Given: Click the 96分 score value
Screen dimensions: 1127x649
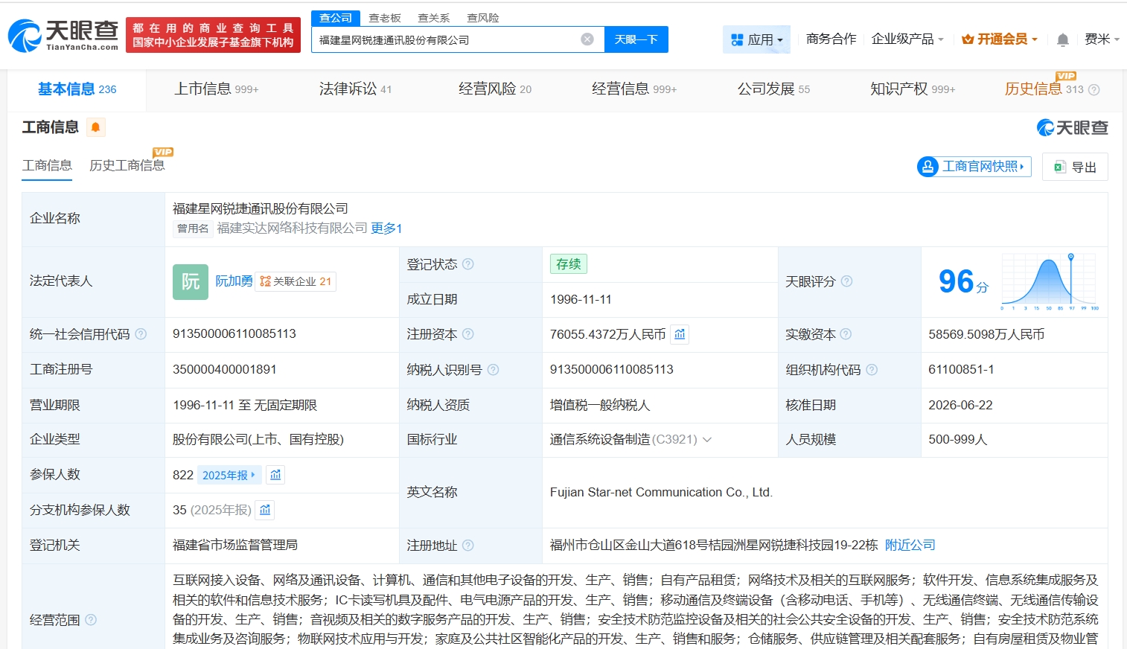Looking at the screenshot, I should tap(963, 281).
